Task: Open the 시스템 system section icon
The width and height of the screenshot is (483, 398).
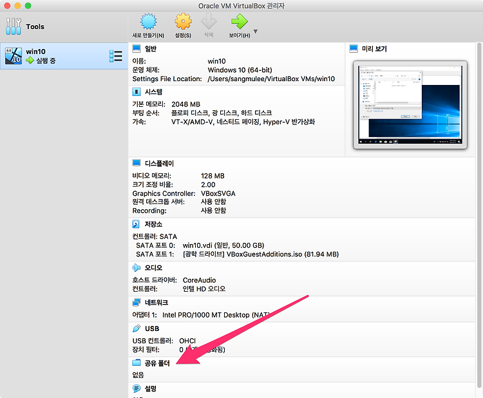Action: pos(137,92)
